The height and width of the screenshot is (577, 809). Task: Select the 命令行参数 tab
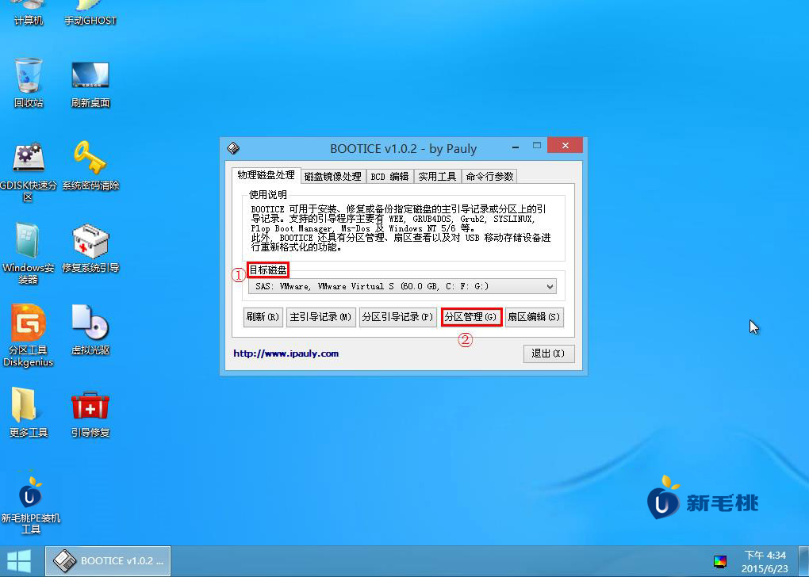(x=489, y=176)
